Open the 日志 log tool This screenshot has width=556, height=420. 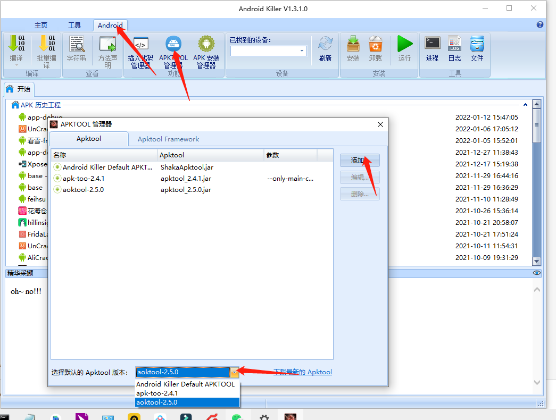point(454,43)
